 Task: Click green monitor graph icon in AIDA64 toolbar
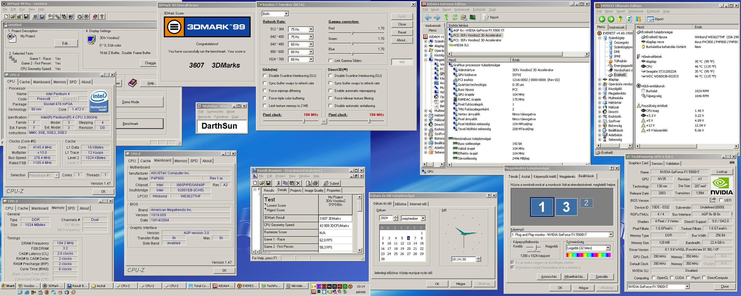(473, 17)
